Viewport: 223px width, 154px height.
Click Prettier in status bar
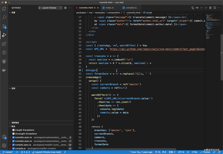(205, 152)
